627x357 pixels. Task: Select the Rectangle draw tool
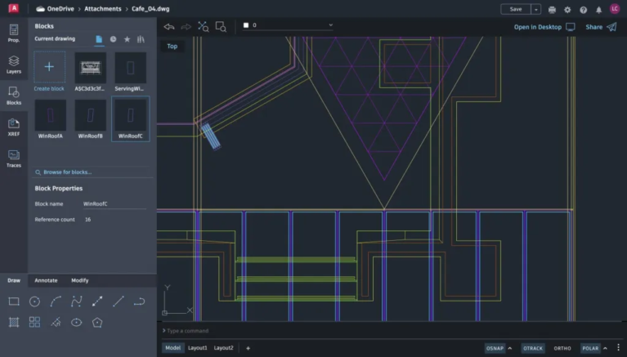pos(14,301)
